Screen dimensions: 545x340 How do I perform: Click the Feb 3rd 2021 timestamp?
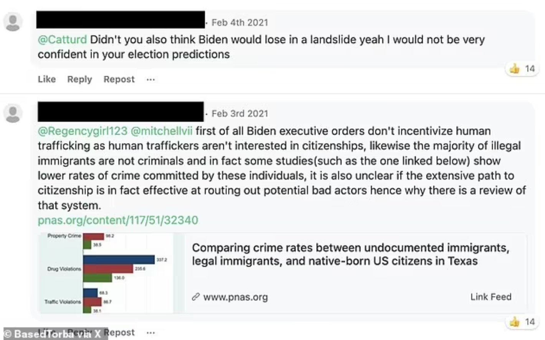(x=239, y=114)
